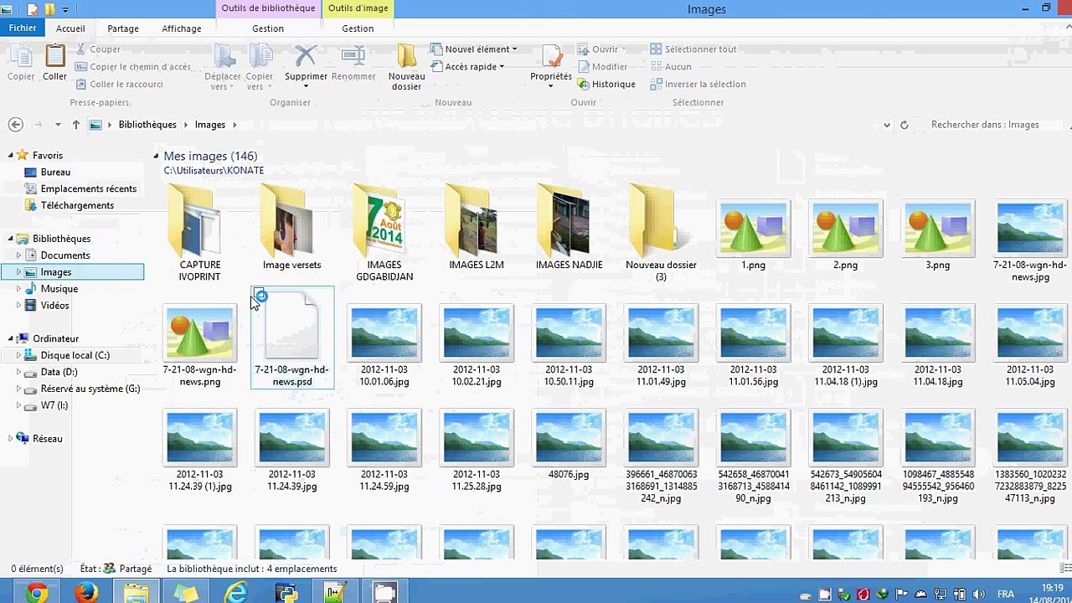Click Bibliothèques in the address path
This screenshot has width=1072, height=603.
[147, 125]
